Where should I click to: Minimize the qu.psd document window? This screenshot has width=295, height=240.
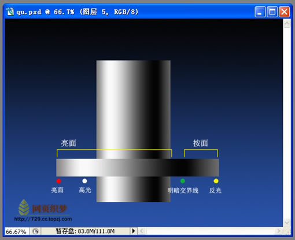pos(260,12)
